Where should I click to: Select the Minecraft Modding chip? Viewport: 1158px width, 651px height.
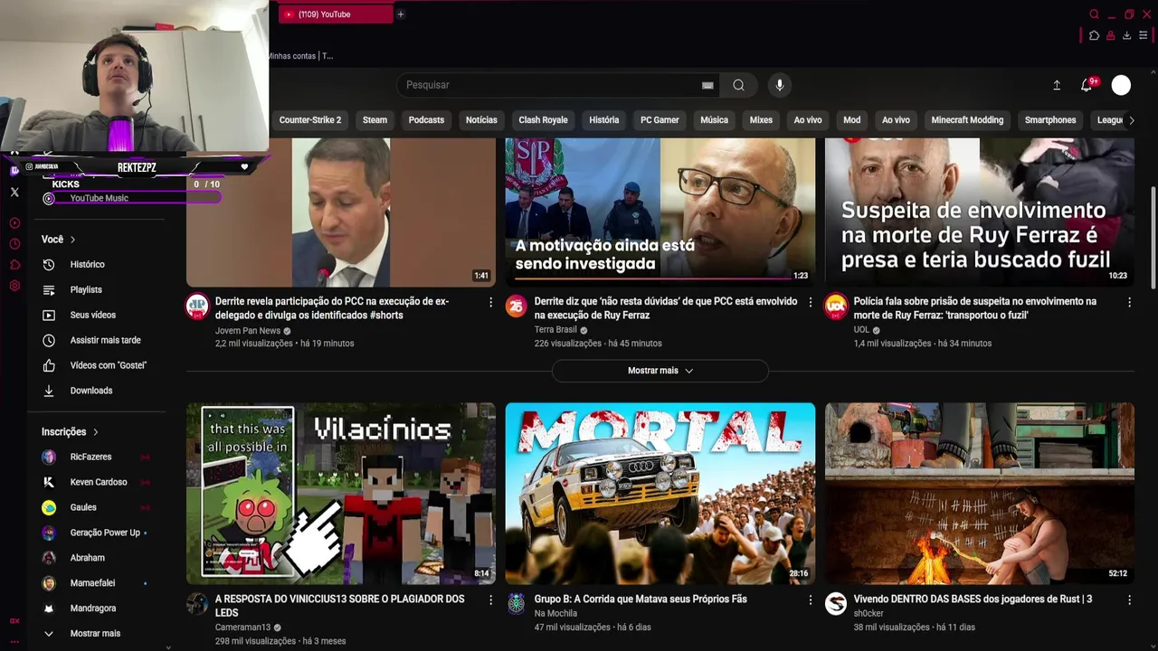coord(967,120)
